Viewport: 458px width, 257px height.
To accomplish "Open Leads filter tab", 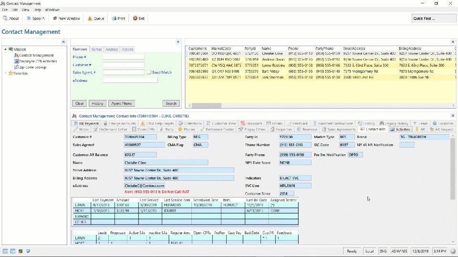I will (421, 123).
